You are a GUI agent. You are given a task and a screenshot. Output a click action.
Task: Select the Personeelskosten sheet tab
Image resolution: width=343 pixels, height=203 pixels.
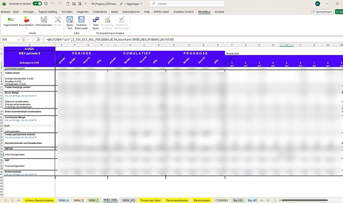[x=177, y=200]
